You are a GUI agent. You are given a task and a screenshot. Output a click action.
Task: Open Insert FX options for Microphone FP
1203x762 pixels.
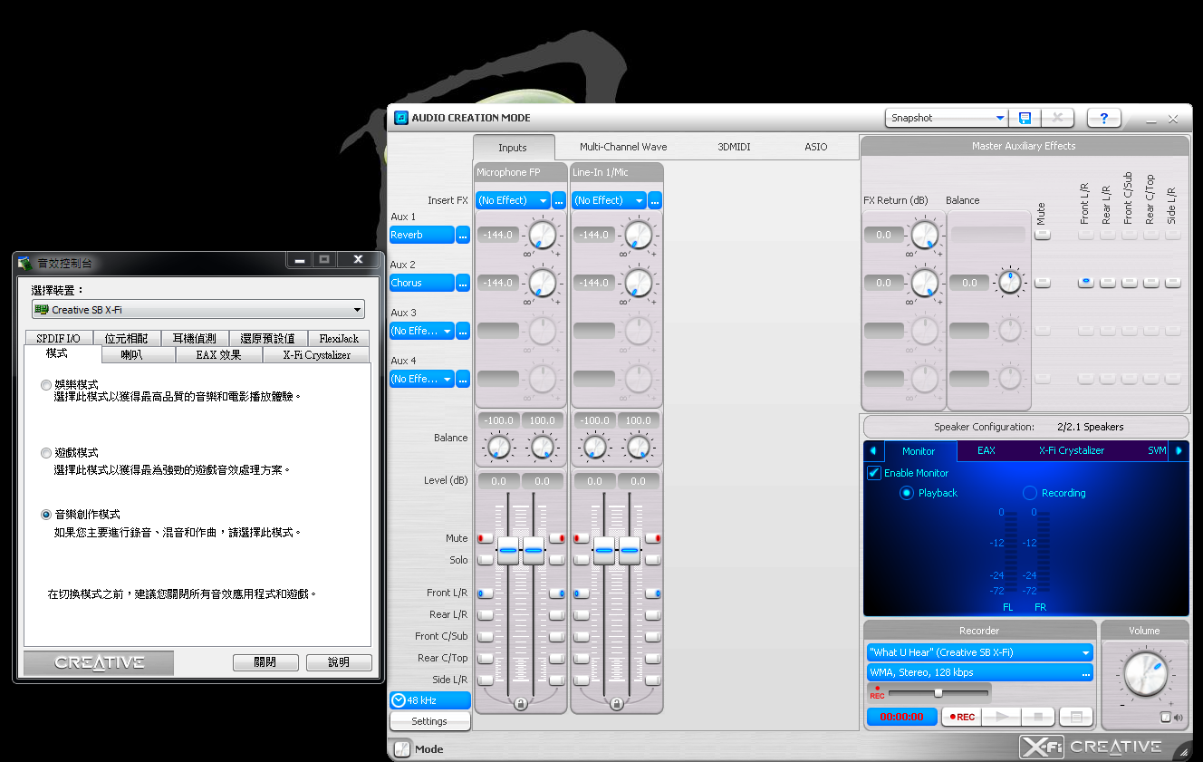click(559, 200)
